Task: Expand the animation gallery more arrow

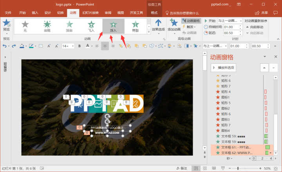Action: (149, 32)
